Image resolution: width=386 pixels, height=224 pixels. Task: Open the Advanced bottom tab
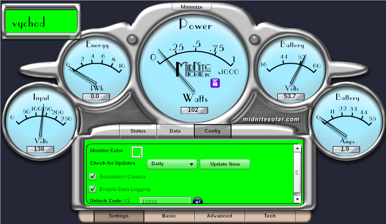[x=219, y=216]
